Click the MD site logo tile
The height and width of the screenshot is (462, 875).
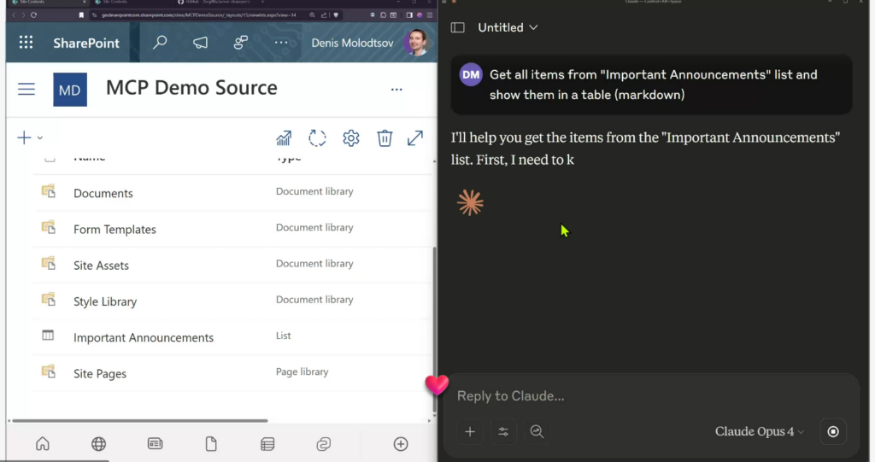click(70, 90)
